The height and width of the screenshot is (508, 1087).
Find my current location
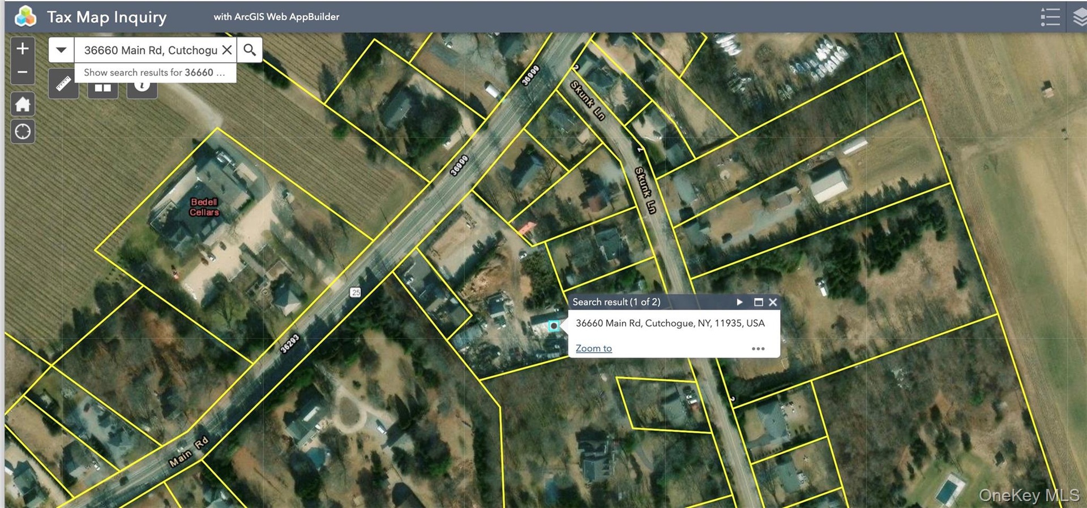[x=23, y=132]
